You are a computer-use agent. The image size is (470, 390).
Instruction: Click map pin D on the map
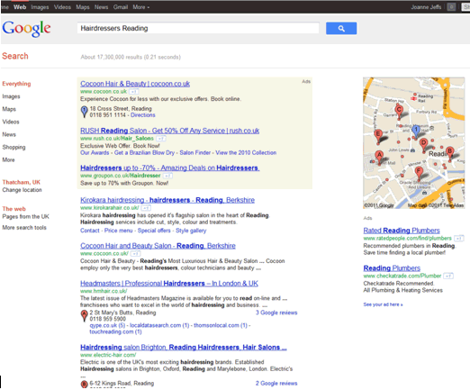(x=423, y=145)
